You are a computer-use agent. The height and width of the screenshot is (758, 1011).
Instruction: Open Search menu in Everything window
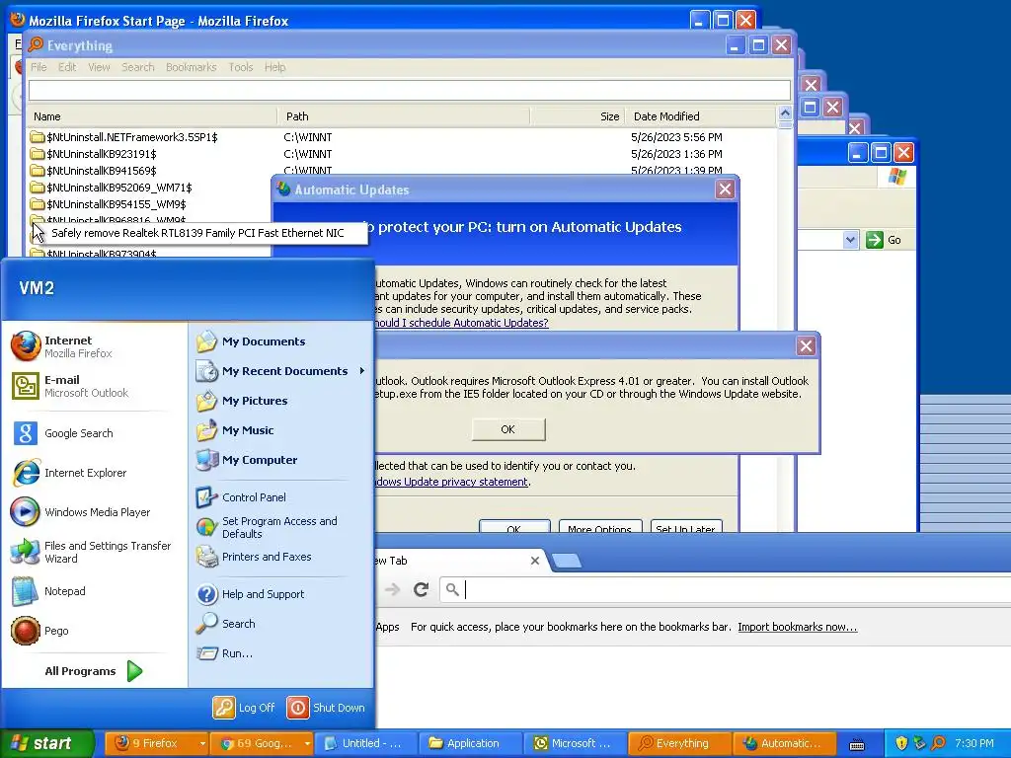[138, 67]
